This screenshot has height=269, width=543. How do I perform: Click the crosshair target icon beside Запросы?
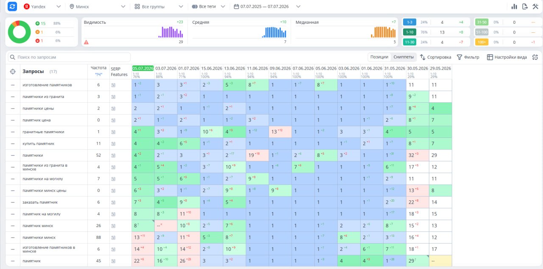tap(13, 71)
